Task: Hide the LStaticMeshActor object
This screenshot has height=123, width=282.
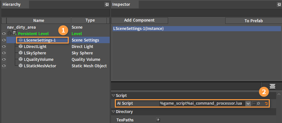Action: [4, 66]
